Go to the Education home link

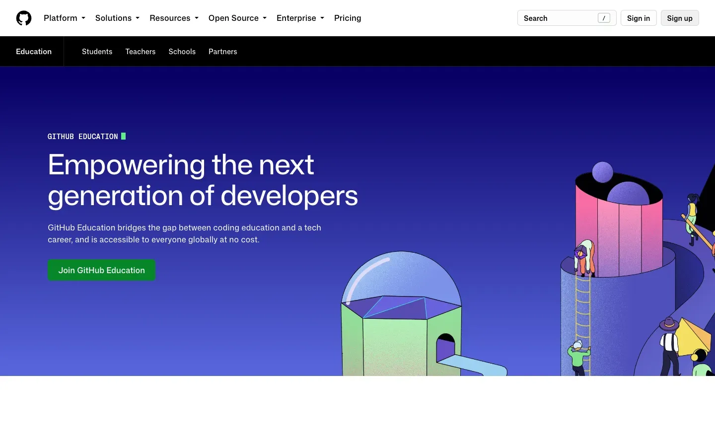click(34, 51)
